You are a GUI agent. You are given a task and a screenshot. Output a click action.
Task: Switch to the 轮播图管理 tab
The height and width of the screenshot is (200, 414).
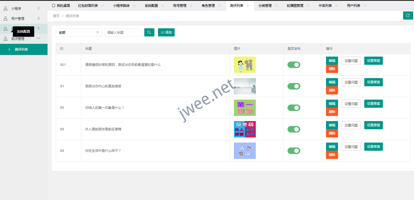click(x=295, y=5)
